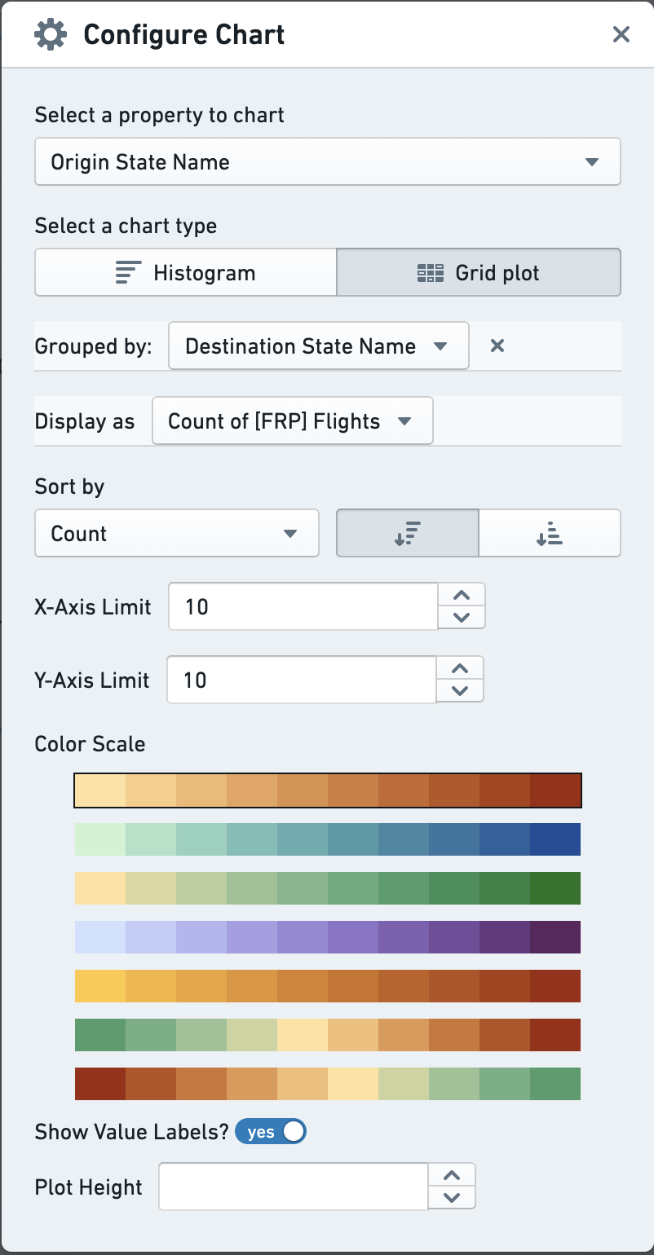Select the mint-to-blue color scale
The height and width of the screenshot is (1255, 654).
coord(328,839)
